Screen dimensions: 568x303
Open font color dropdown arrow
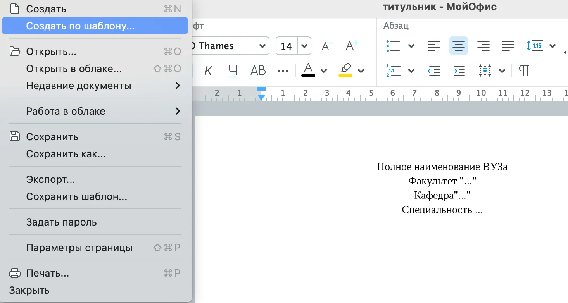tap(324, 71)
